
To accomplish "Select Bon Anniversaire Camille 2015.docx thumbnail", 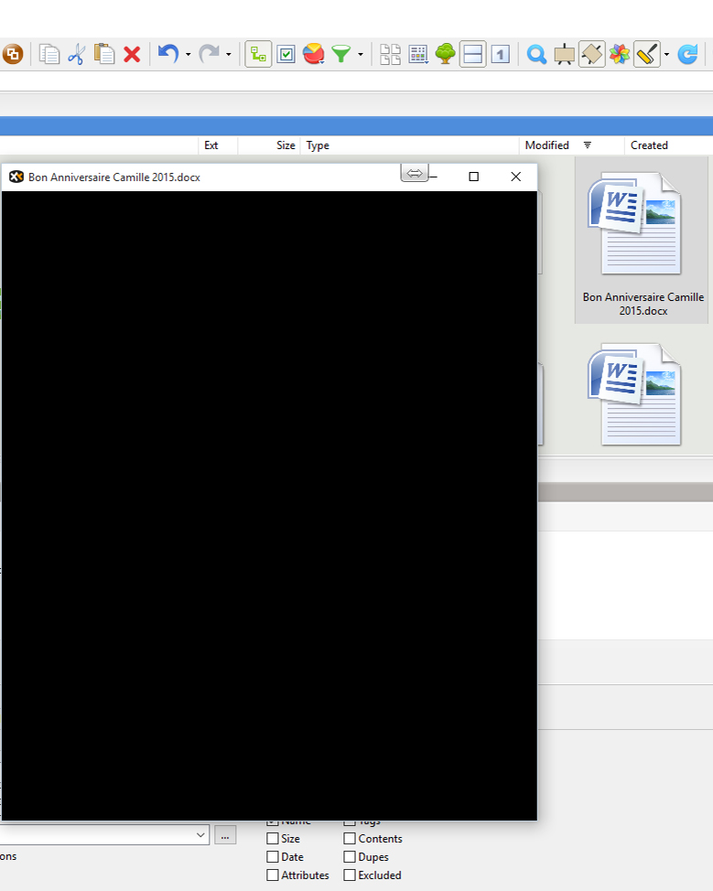I will point(642,240).
